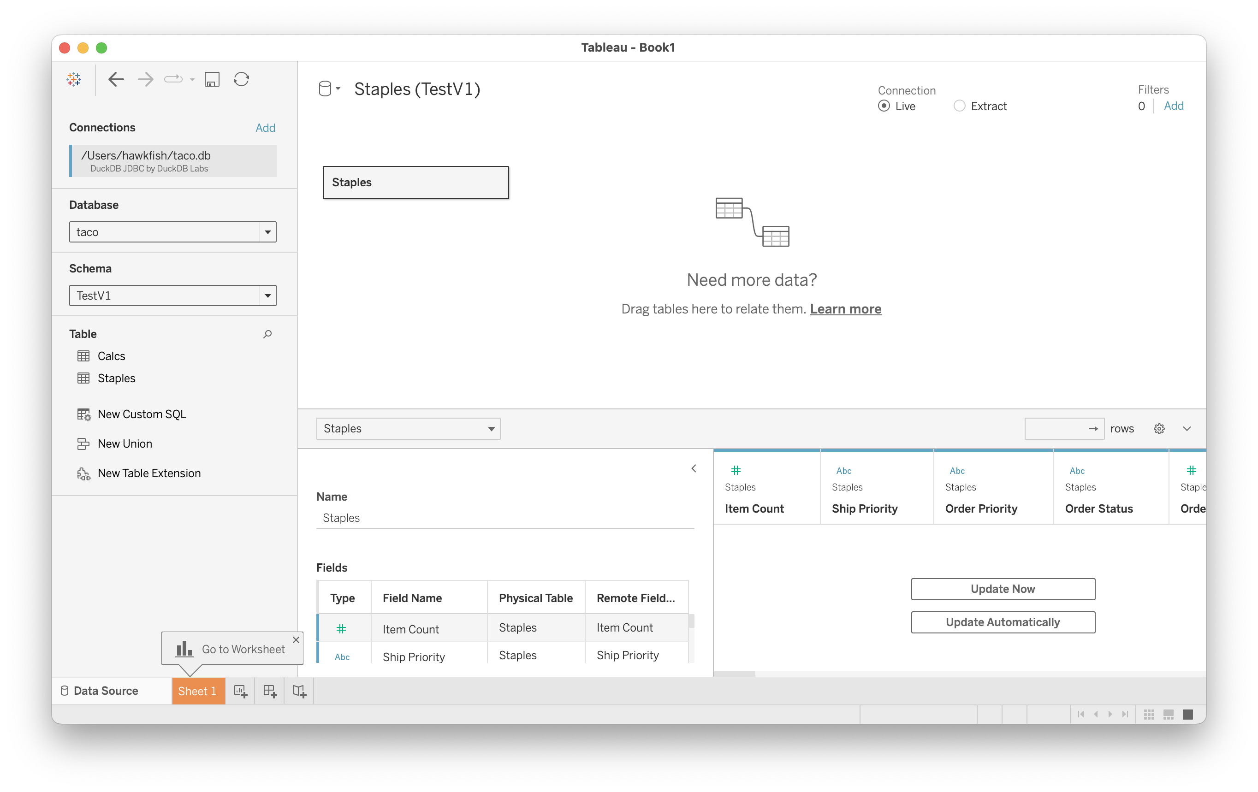This screenshot has height=792, width=1258.
Task: Click Add next to Connections
Action: coord(266,128)
